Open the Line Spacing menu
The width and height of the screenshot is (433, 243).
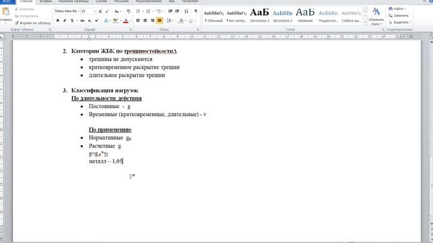[170, 20]
